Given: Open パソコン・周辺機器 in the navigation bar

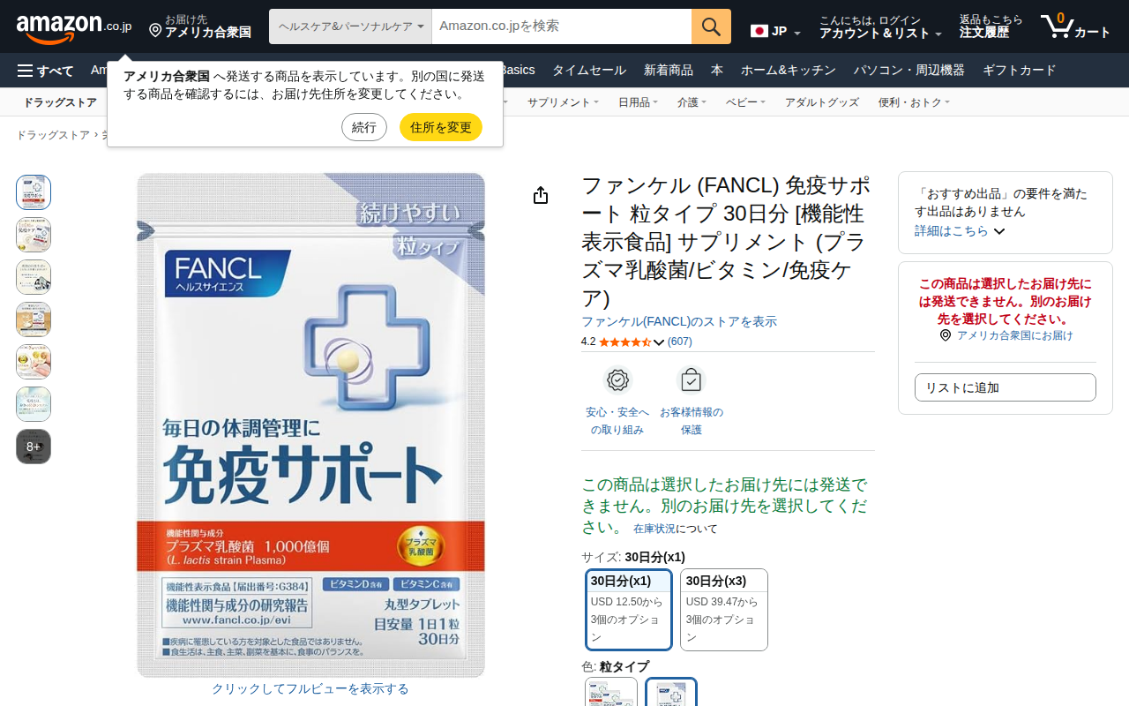Looking at the screenshot, I should [x=909, y=71].
